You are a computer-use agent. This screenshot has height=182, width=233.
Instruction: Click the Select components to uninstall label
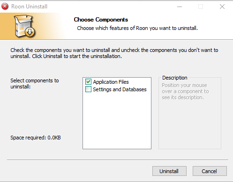tap(35, 83)
